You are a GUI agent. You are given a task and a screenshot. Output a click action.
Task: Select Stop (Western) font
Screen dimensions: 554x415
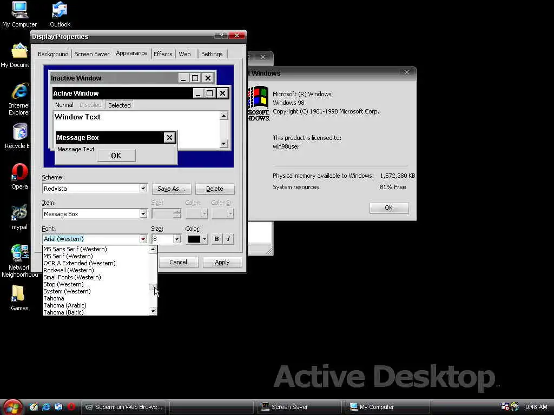pos(96,284)
